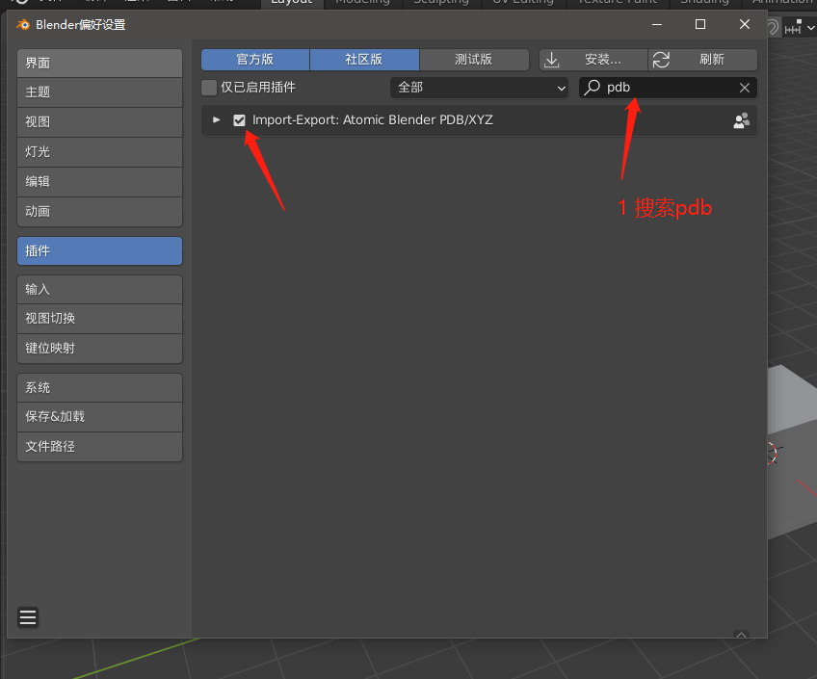The height and width of the screenshot is (679, 817).
Task: Open the 灯光 preferences section
Action: 99,152
